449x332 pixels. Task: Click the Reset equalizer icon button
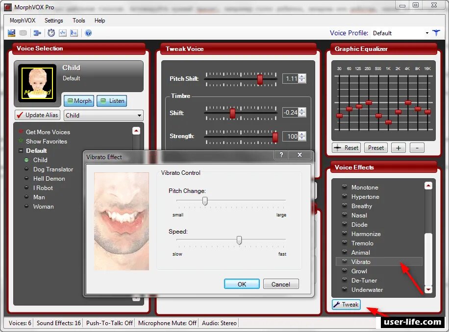tap(346, 147)
